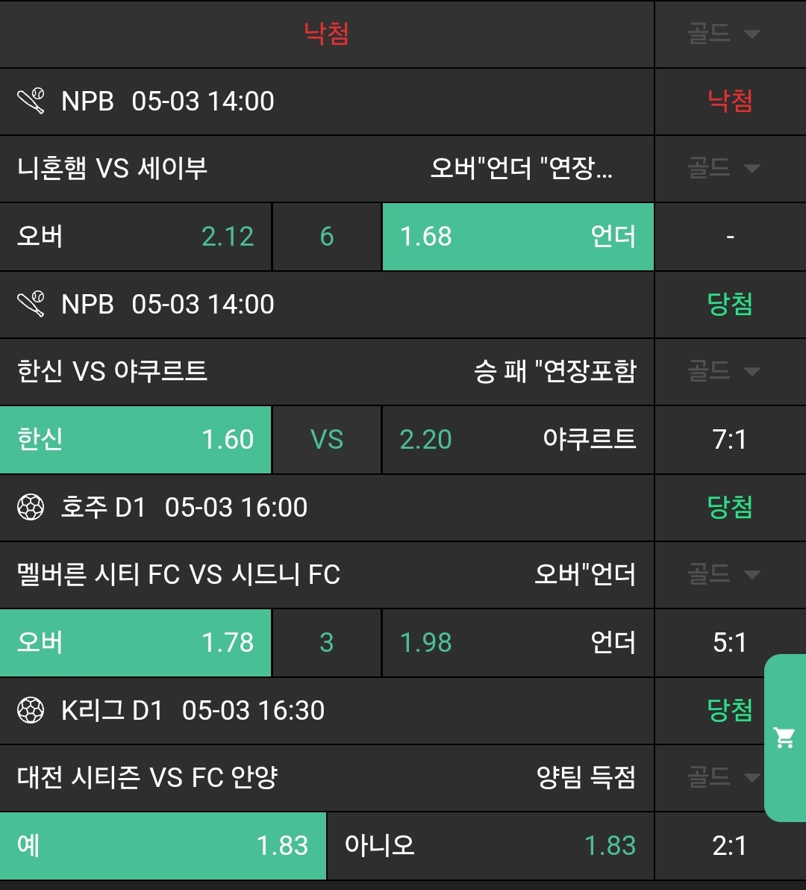Screen dimensions: 806x890
Task: Click the soccer ball icon for 호주 D1
Action: 31,508
